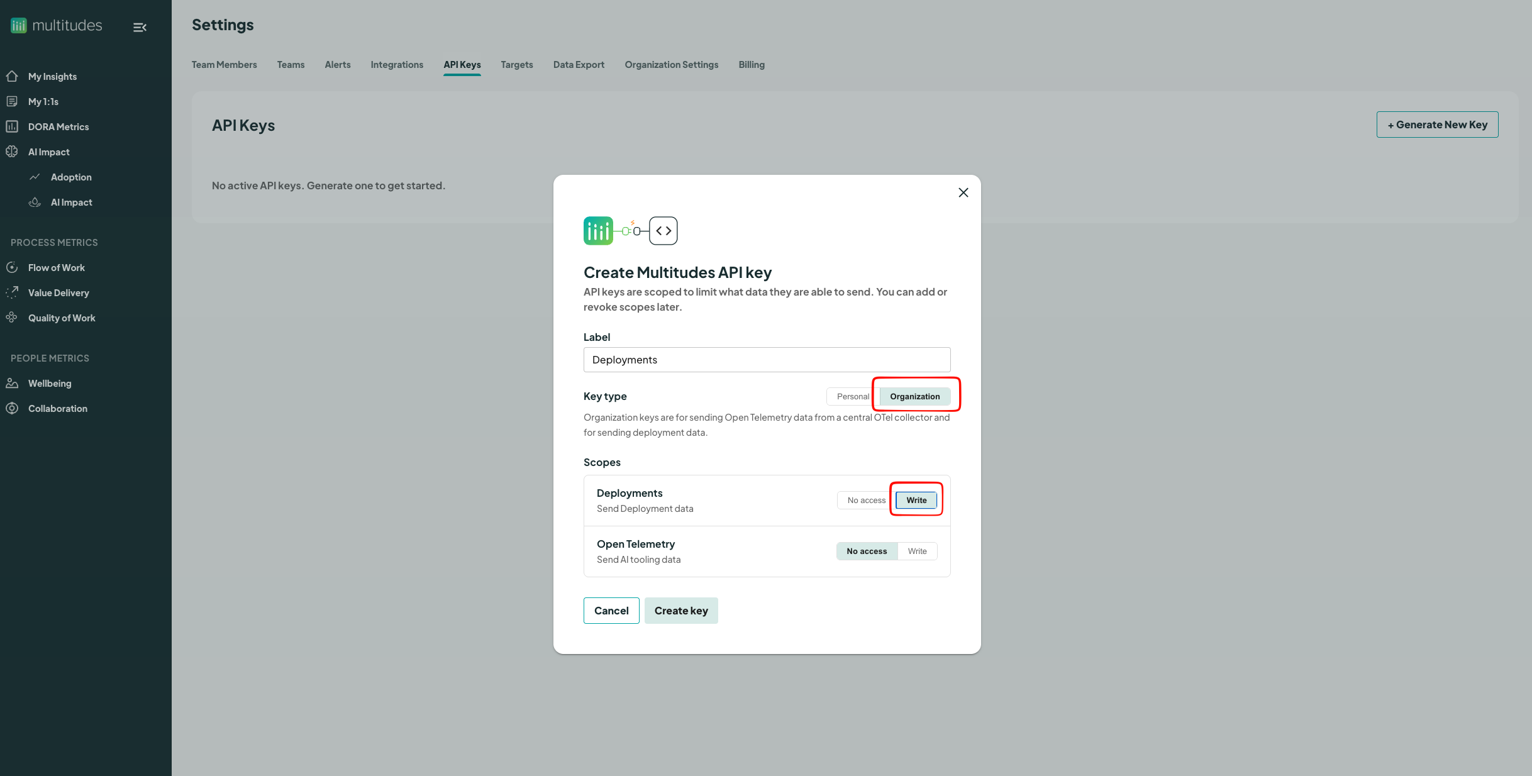Screen dimensions: 1532x776
Task: Click the Create key button
Action: coord(681,611)
